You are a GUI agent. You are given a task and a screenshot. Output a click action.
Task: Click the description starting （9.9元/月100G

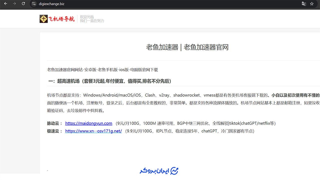tap(190, 131)
